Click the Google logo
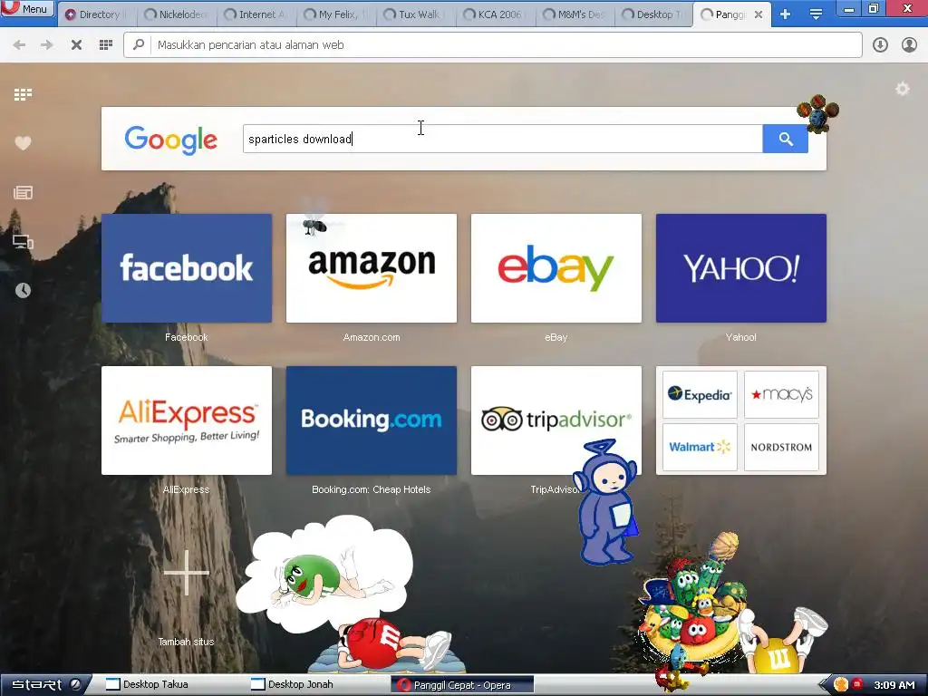Screen dimensions: 928x696 [171, 140]
